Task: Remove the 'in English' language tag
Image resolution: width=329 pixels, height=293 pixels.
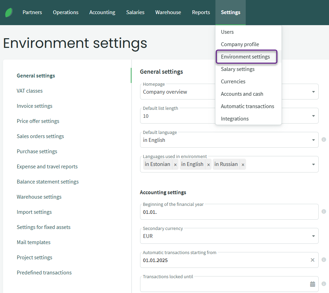Action: [x=208, y=165]
